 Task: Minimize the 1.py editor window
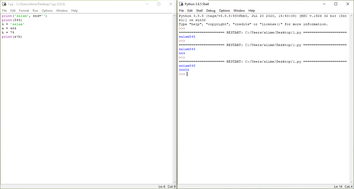(x=147, y=4)
